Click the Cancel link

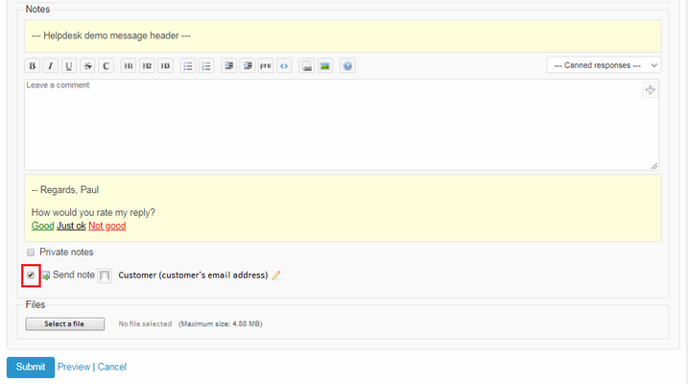pos(111,367)
